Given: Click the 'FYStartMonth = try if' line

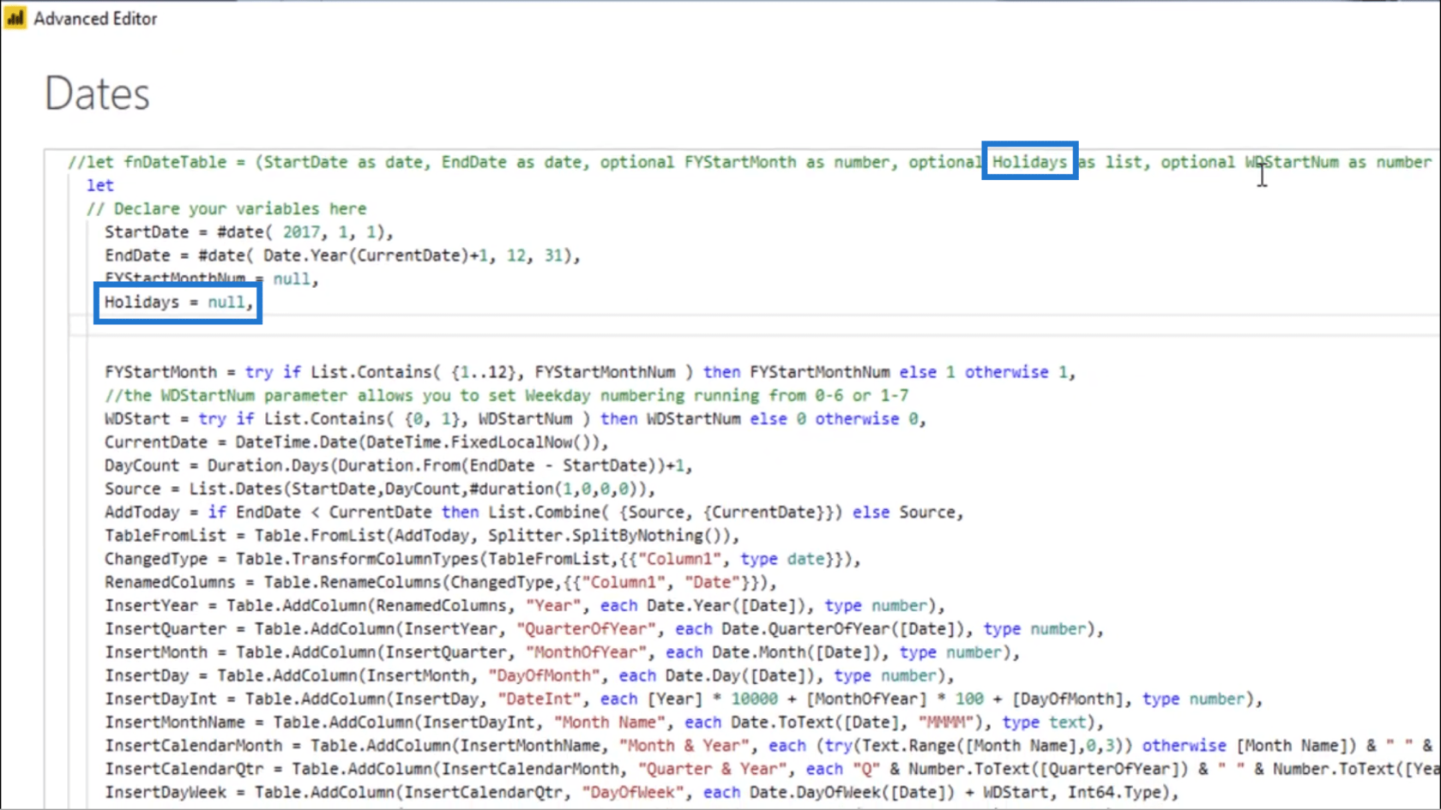Looking at the screenshot, I should (590, 372).
